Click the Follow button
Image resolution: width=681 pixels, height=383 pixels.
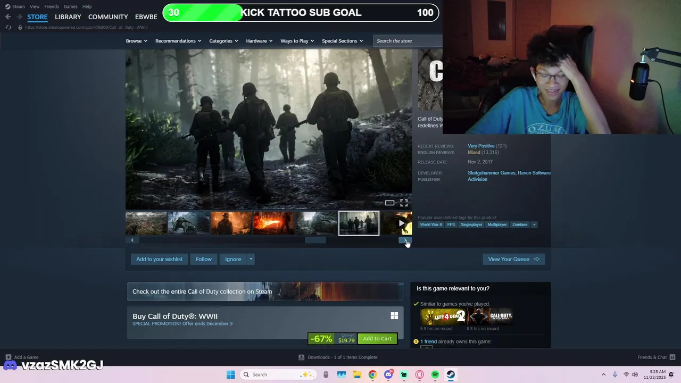tap(204, 259)
